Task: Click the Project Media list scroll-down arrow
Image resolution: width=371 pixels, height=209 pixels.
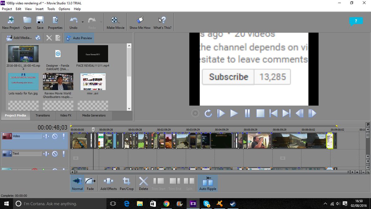Action: pos(129,108)
